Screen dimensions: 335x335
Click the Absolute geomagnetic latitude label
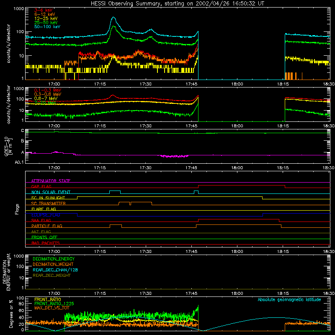[x=289, y=300]
